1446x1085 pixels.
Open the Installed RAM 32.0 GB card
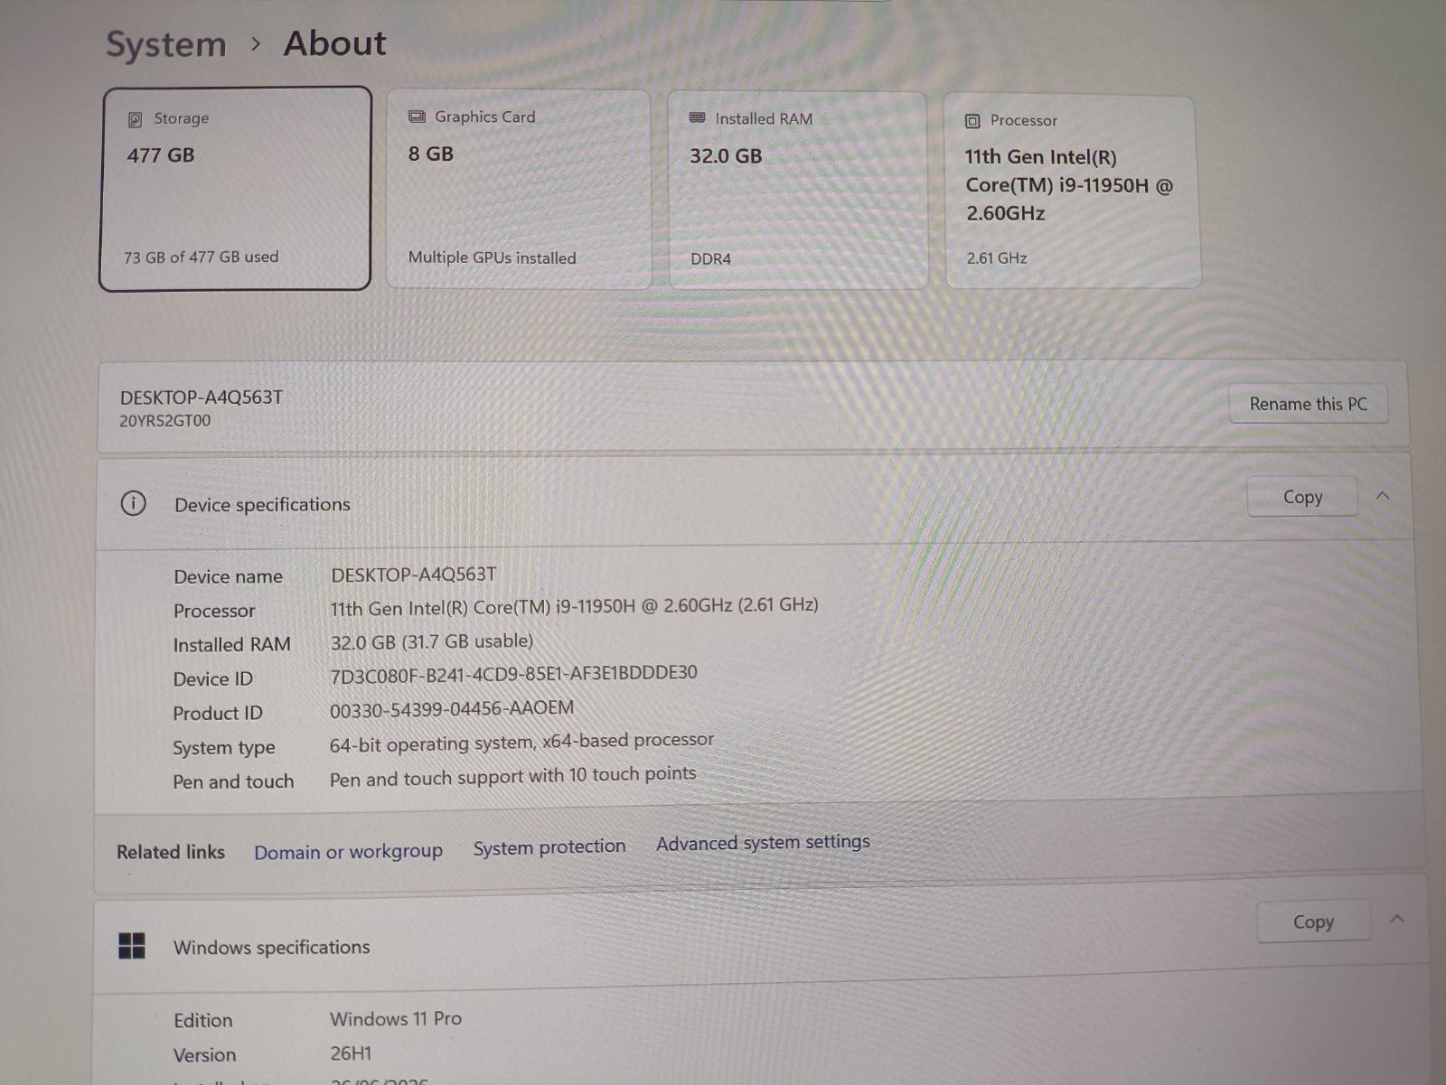click(x=798, y=190)
